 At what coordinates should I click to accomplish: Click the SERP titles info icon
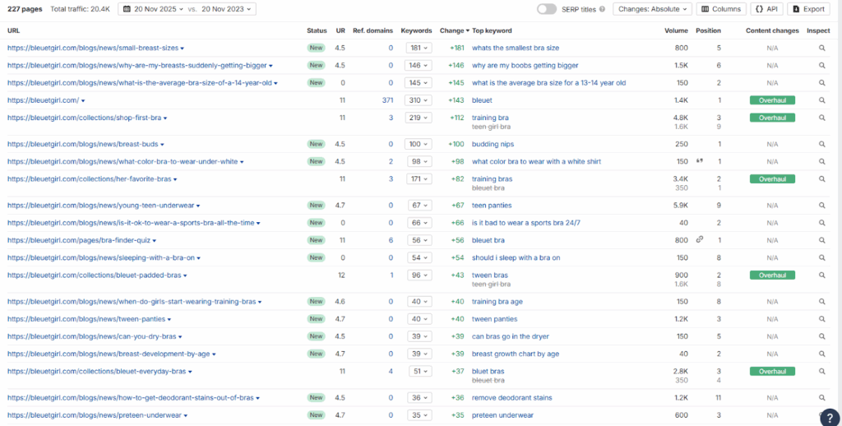click(x=602, y=9)
